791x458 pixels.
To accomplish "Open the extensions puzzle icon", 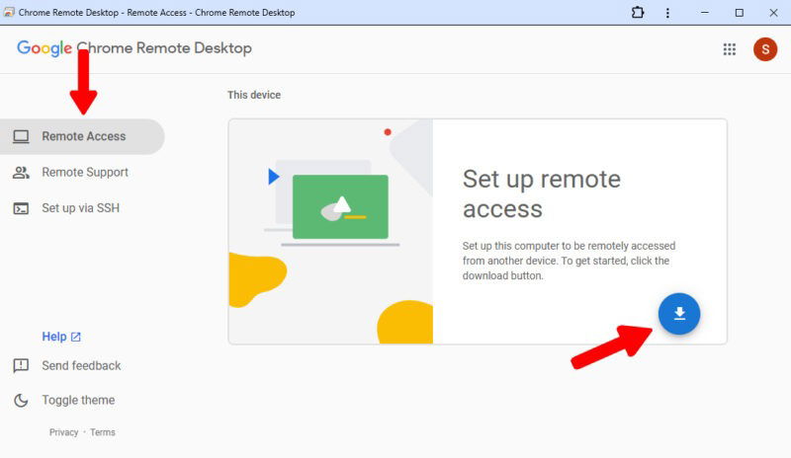I will [x=638, y=12].
